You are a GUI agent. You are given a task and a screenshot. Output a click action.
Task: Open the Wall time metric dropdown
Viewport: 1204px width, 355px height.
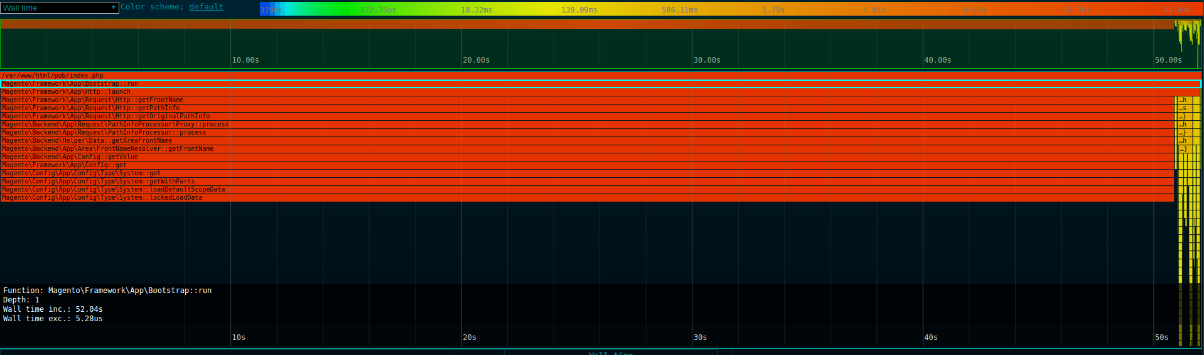[x=60, y=8]
